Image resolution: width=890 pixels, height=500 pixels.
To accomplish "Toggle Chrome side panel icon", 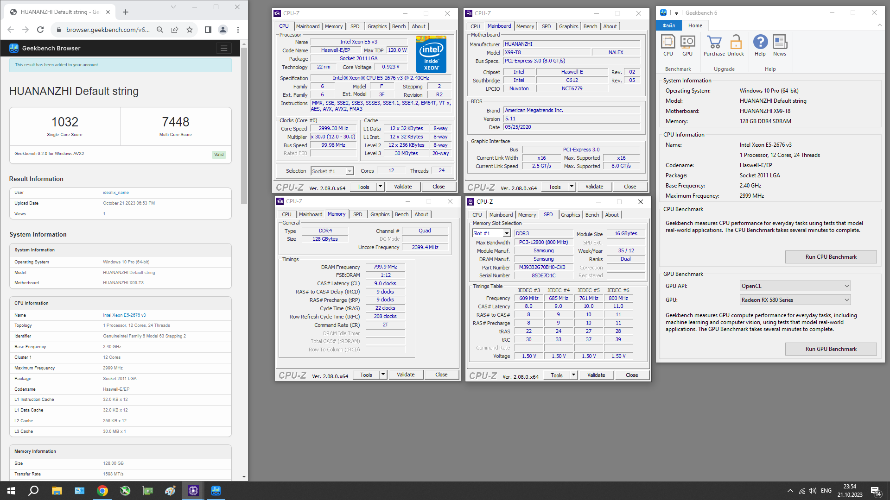I will click(x=208, y=30).
